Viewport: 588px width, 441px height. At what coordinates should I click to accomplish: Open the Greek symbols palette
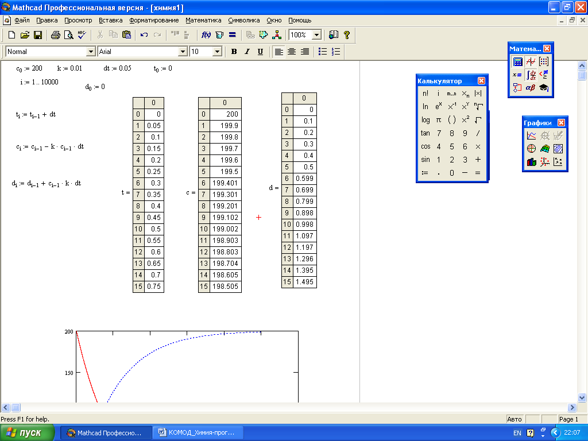pos(531,88)
